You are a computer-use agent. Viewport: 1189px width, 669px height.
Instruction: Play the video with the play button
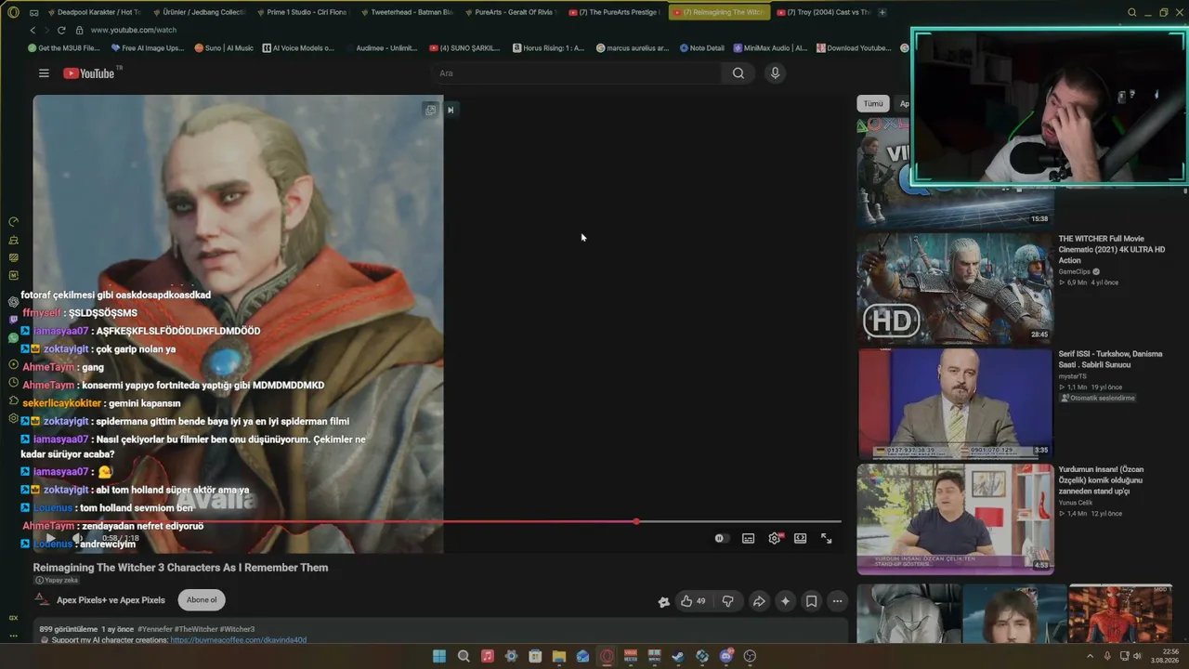tap(49, 538)
